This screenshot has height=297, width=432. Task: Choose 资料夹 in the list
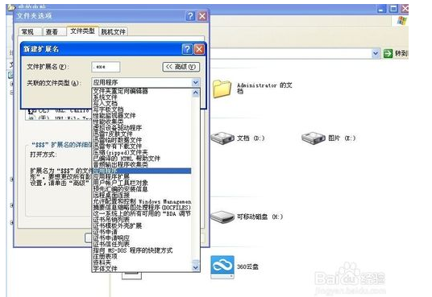pos(142,262)
